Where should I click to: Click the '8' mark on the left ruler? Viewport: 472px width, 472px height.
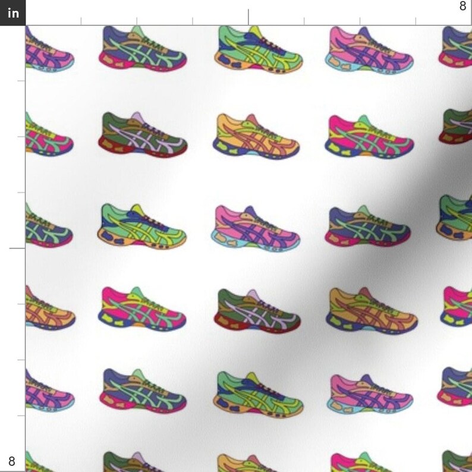click(x=11, y=461)
